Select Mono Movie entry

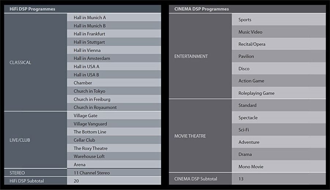[x=279, y=167]
